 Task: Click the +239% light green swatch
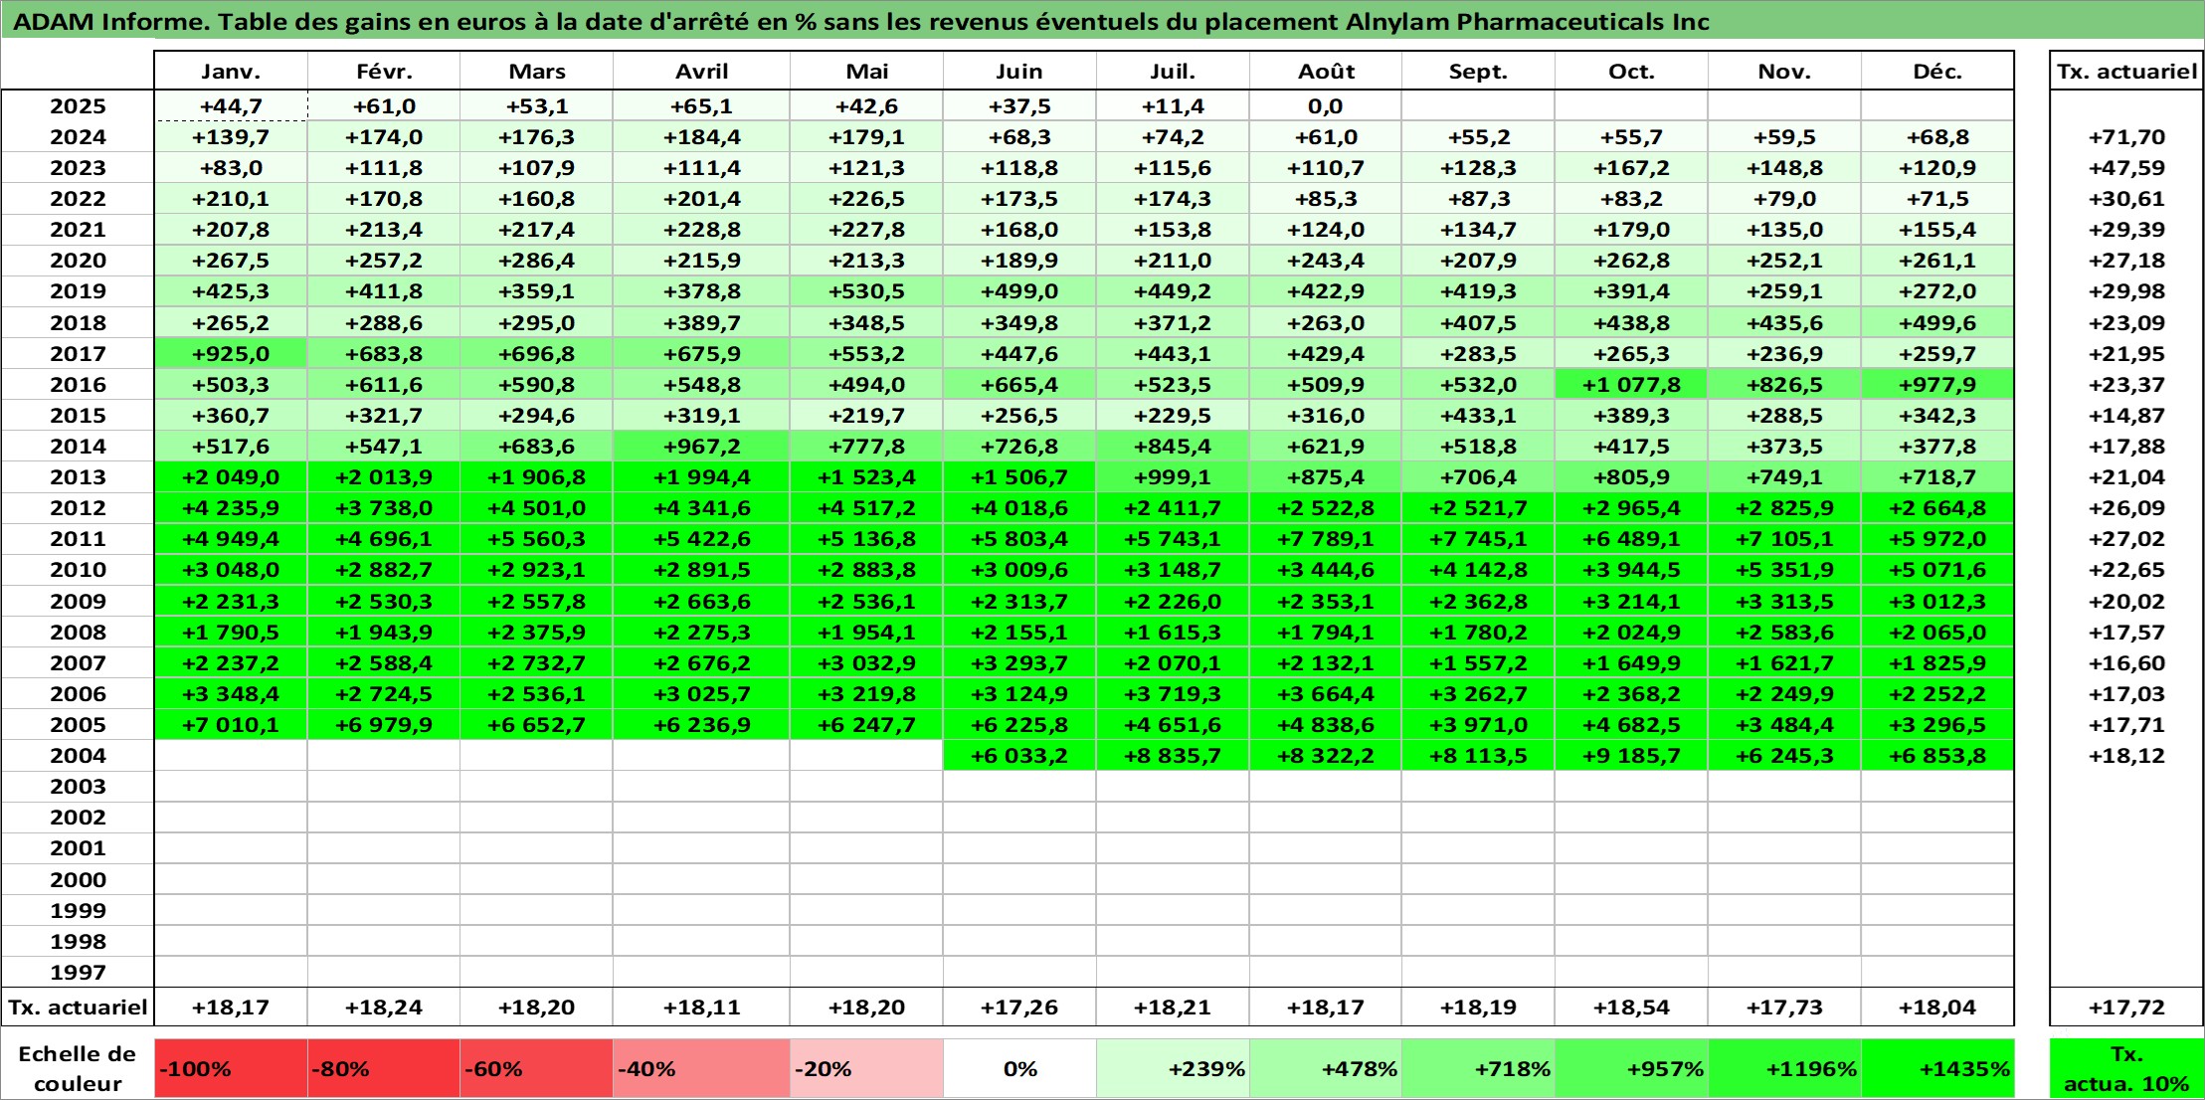[1173, 1068]
